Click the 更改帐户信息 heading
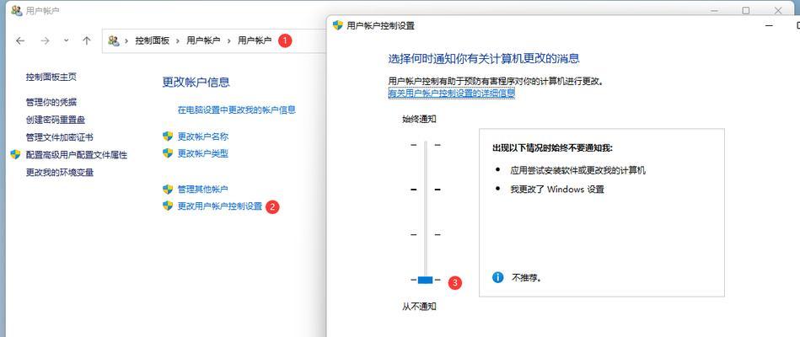Screen dimensions: 800x337 (x=196, y=82)
